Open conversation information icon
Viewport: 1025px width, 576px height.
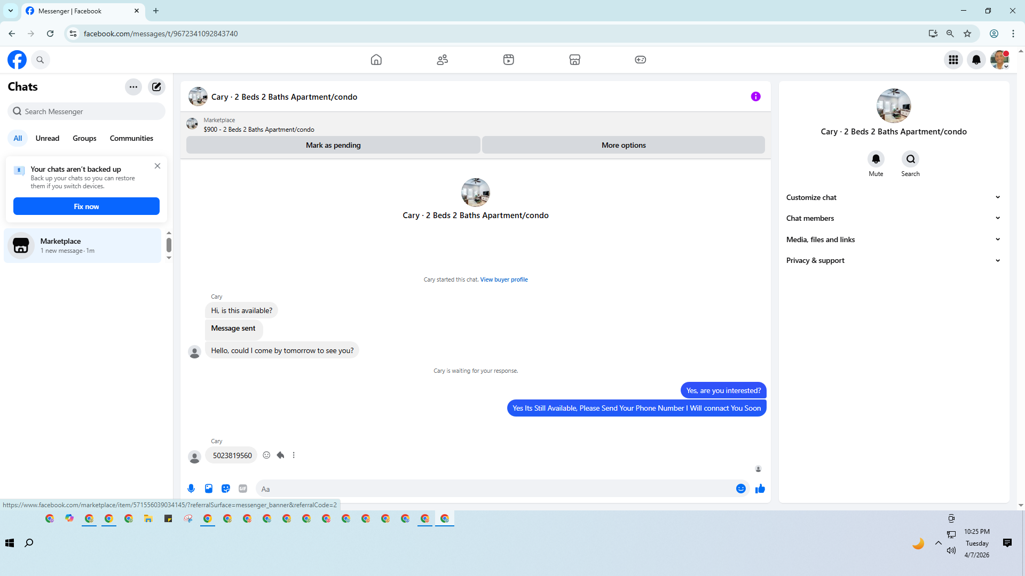pyautogui.click(x=756, y=97)
